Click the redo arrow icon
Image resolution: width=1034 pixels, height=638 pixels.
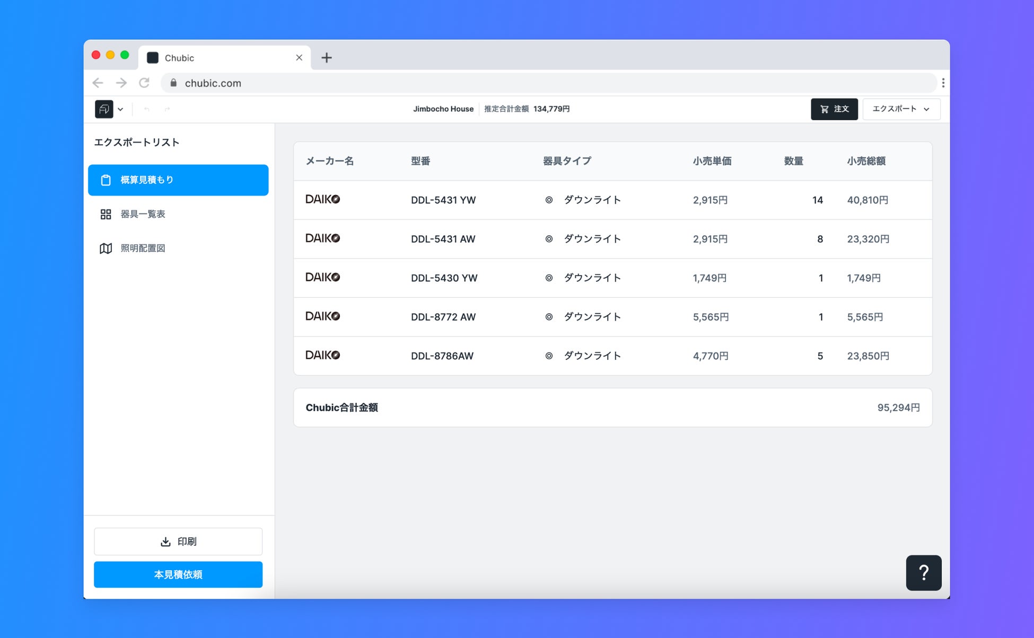[x=167, y=109]
